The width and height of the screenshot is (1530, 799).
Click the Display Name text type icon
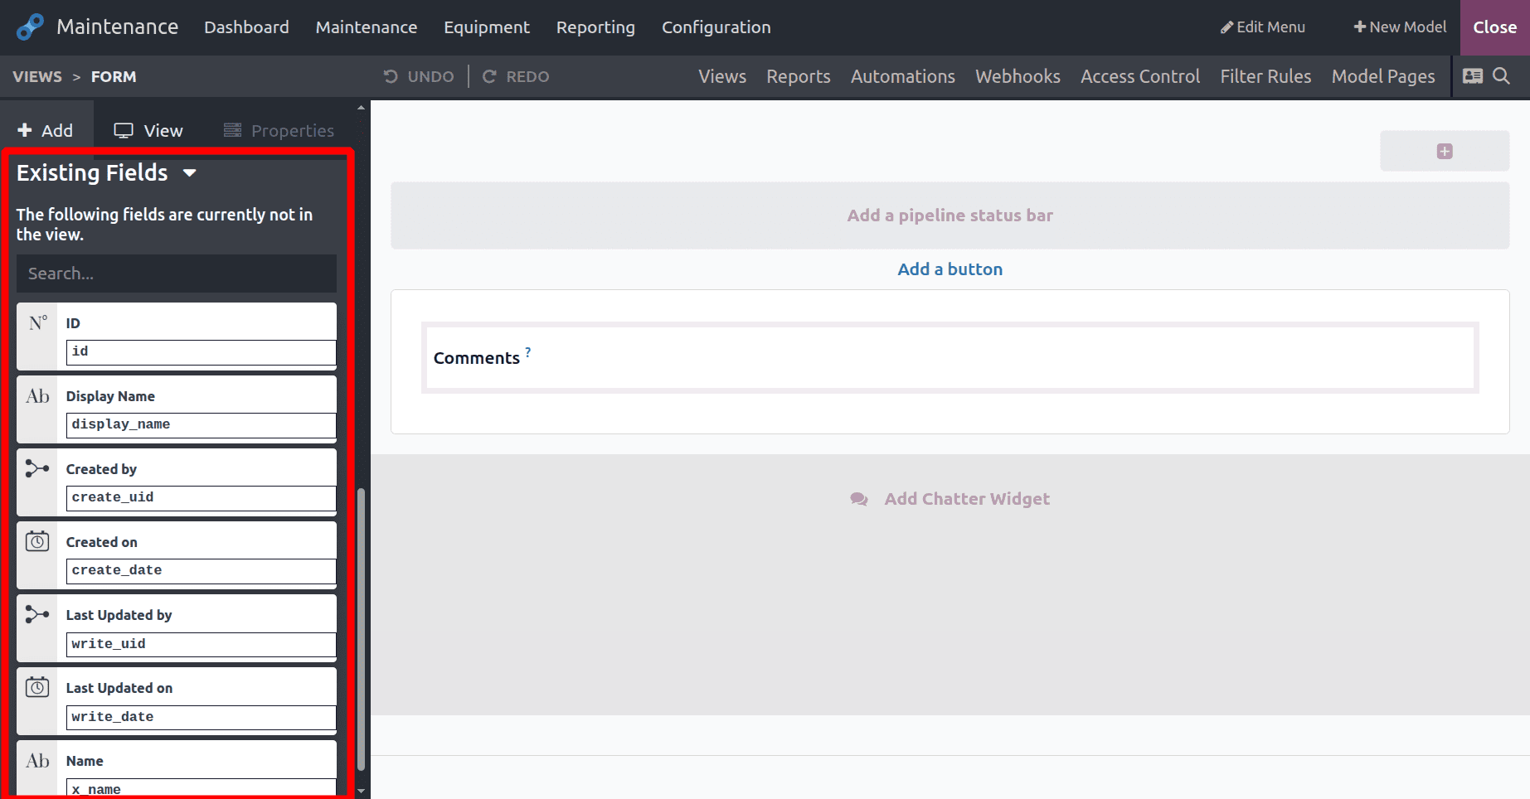click(37, 396)
